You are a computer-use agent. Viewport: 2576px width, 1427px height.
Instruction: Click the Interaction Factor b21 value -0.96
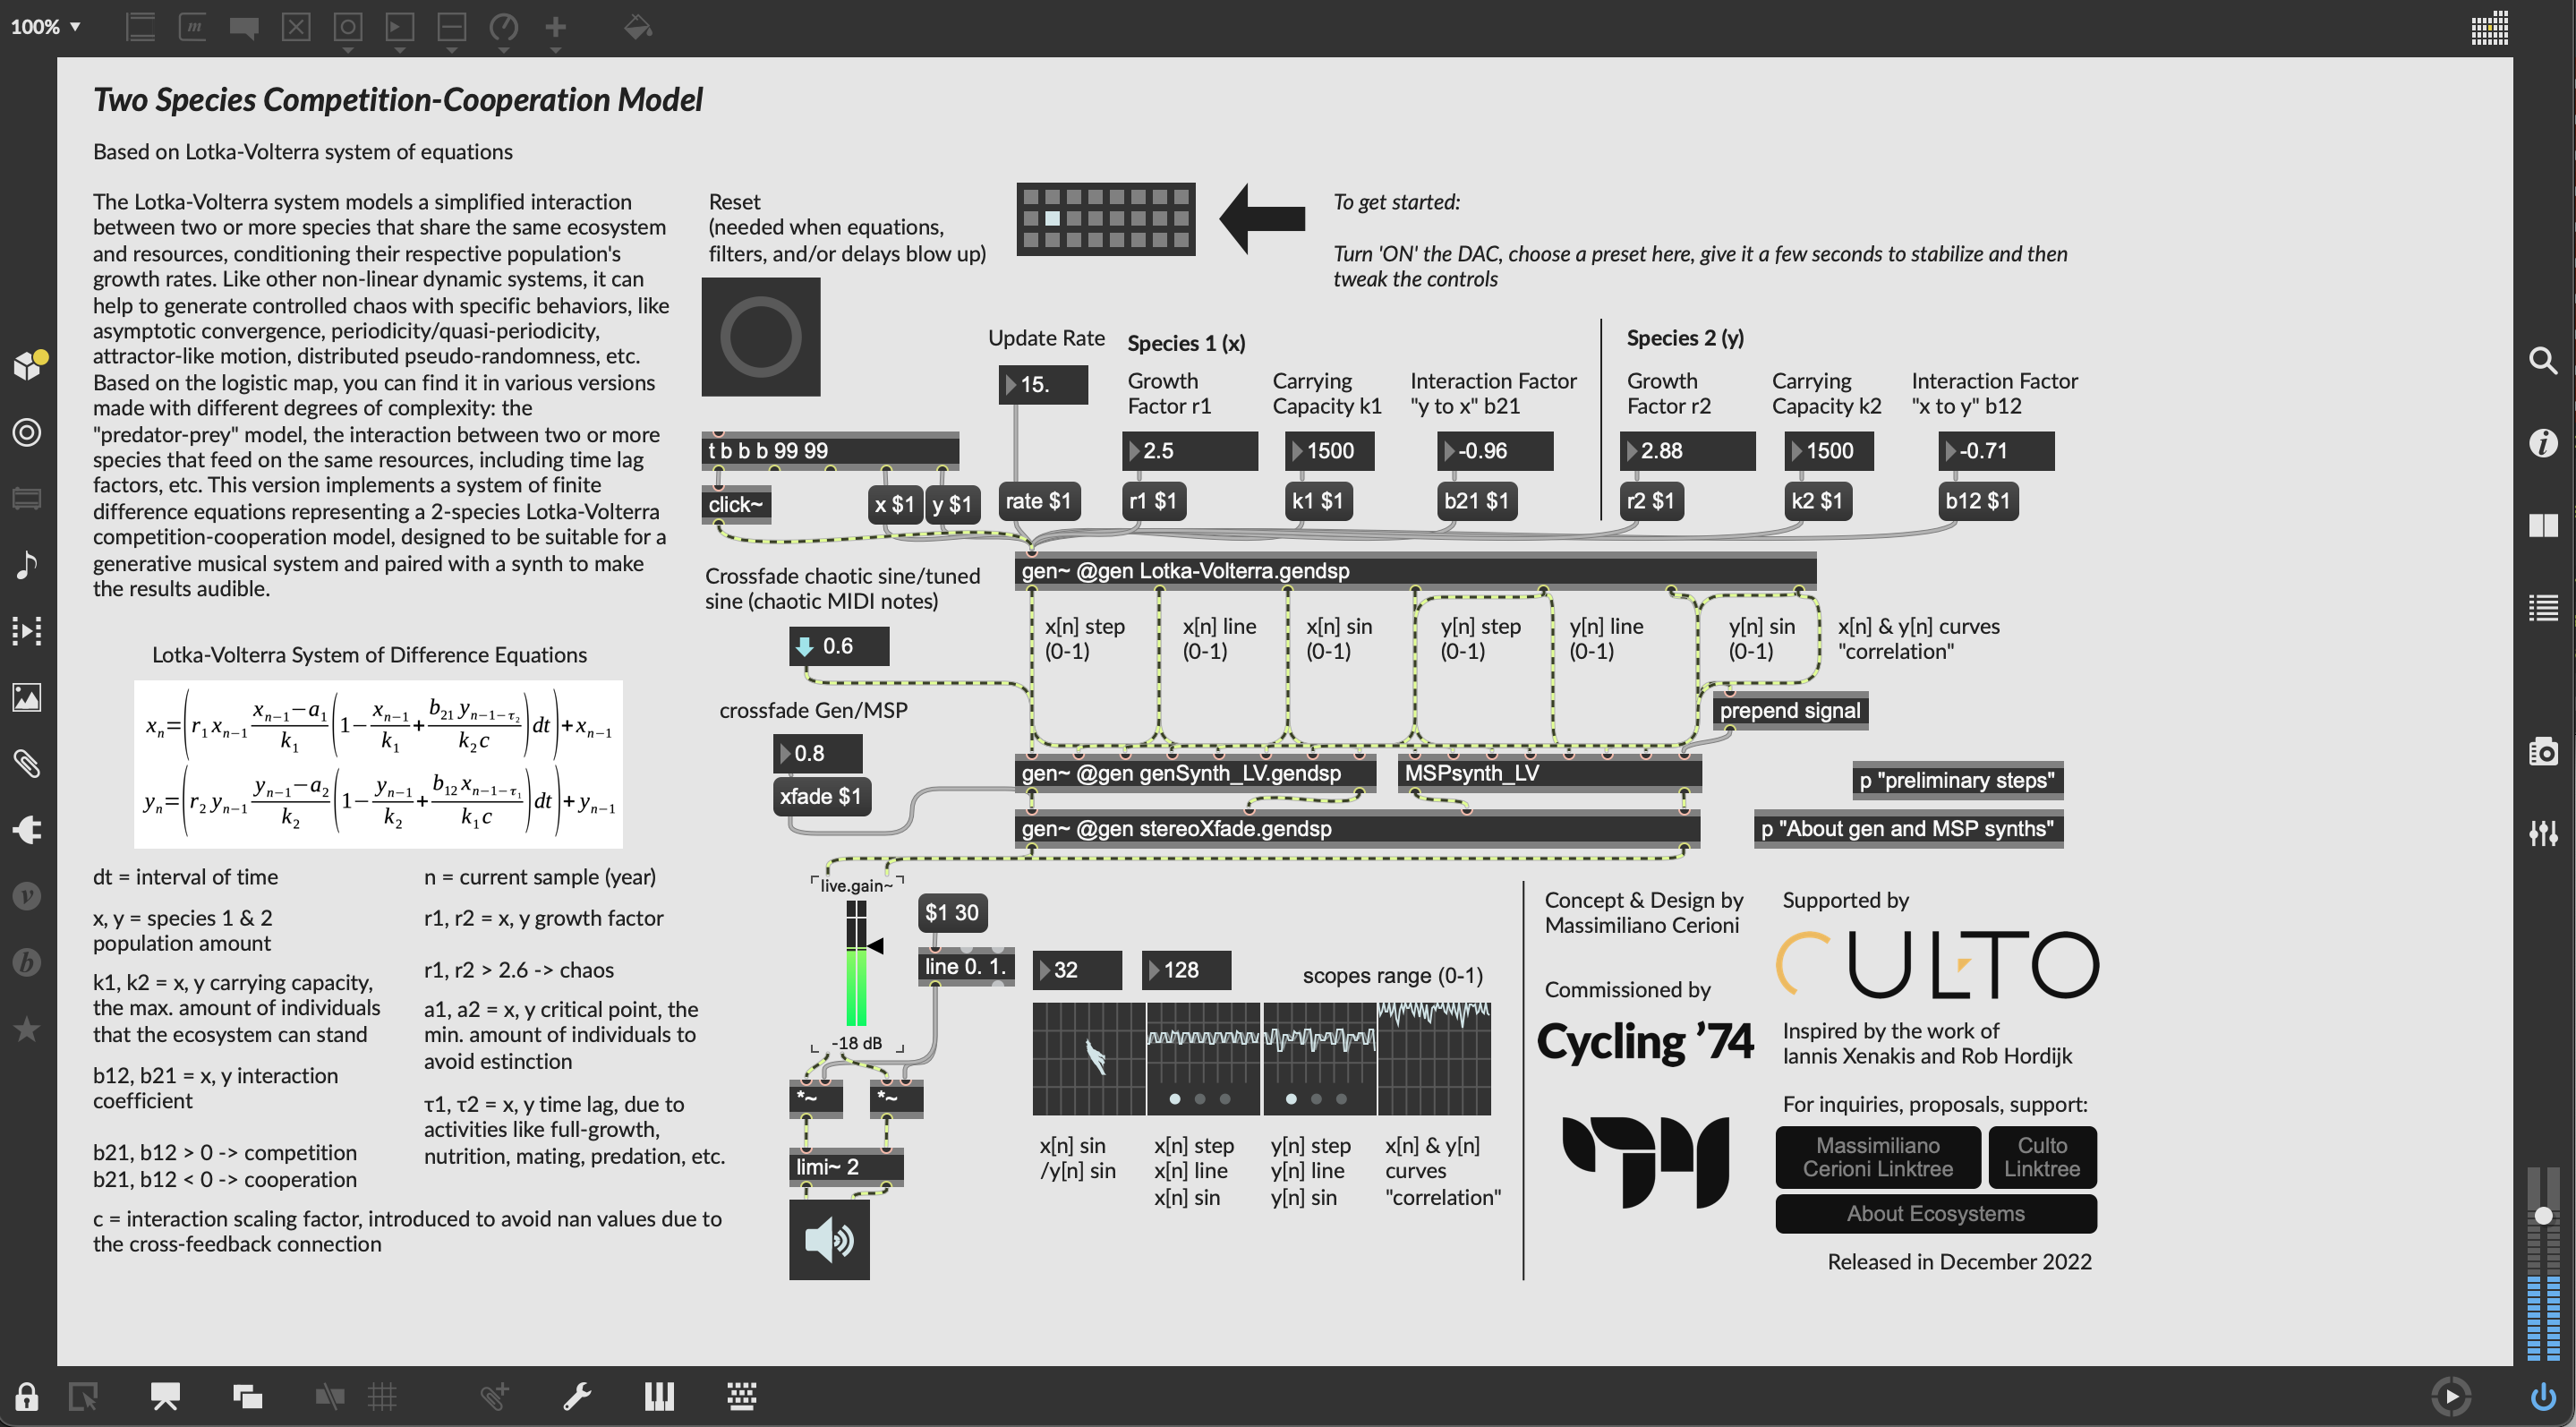click(1495, 451)
